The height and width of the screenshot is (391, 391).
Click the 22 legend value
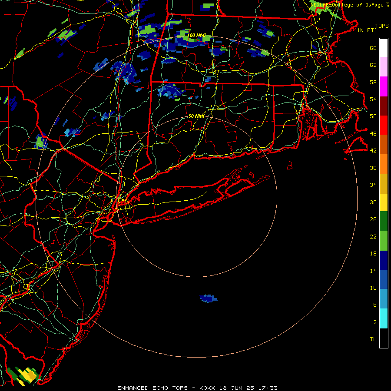tap(373, 236)
